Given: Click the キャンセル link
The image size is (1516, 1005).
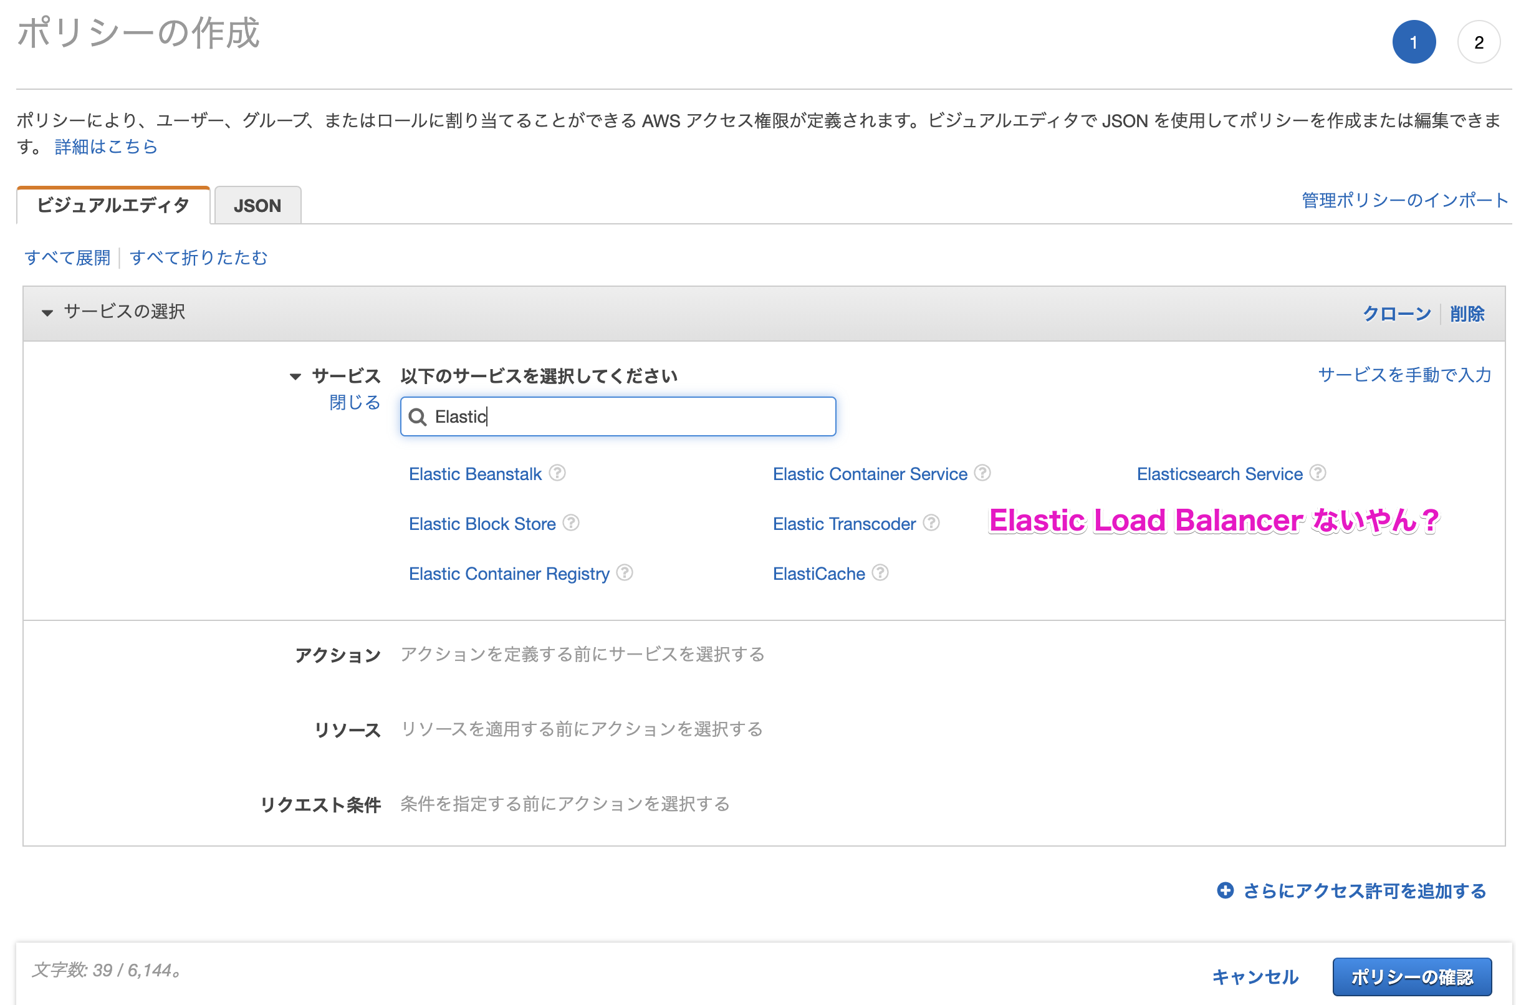Looking at the screenshot, I should (x=1255, y=977).
